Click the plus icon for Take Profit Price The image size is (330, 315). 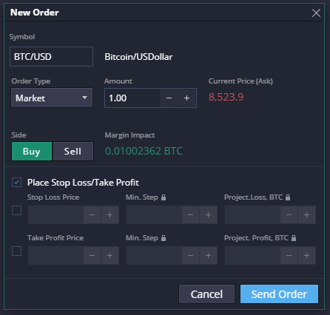click(x=110, y=256)
